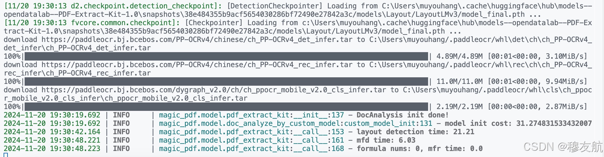Click the det_infer\ch_PP-OCRv4_det_infer.tar path line
This screenshot has height=157, width=604.
pyautogui.click(x=77, y=48)
